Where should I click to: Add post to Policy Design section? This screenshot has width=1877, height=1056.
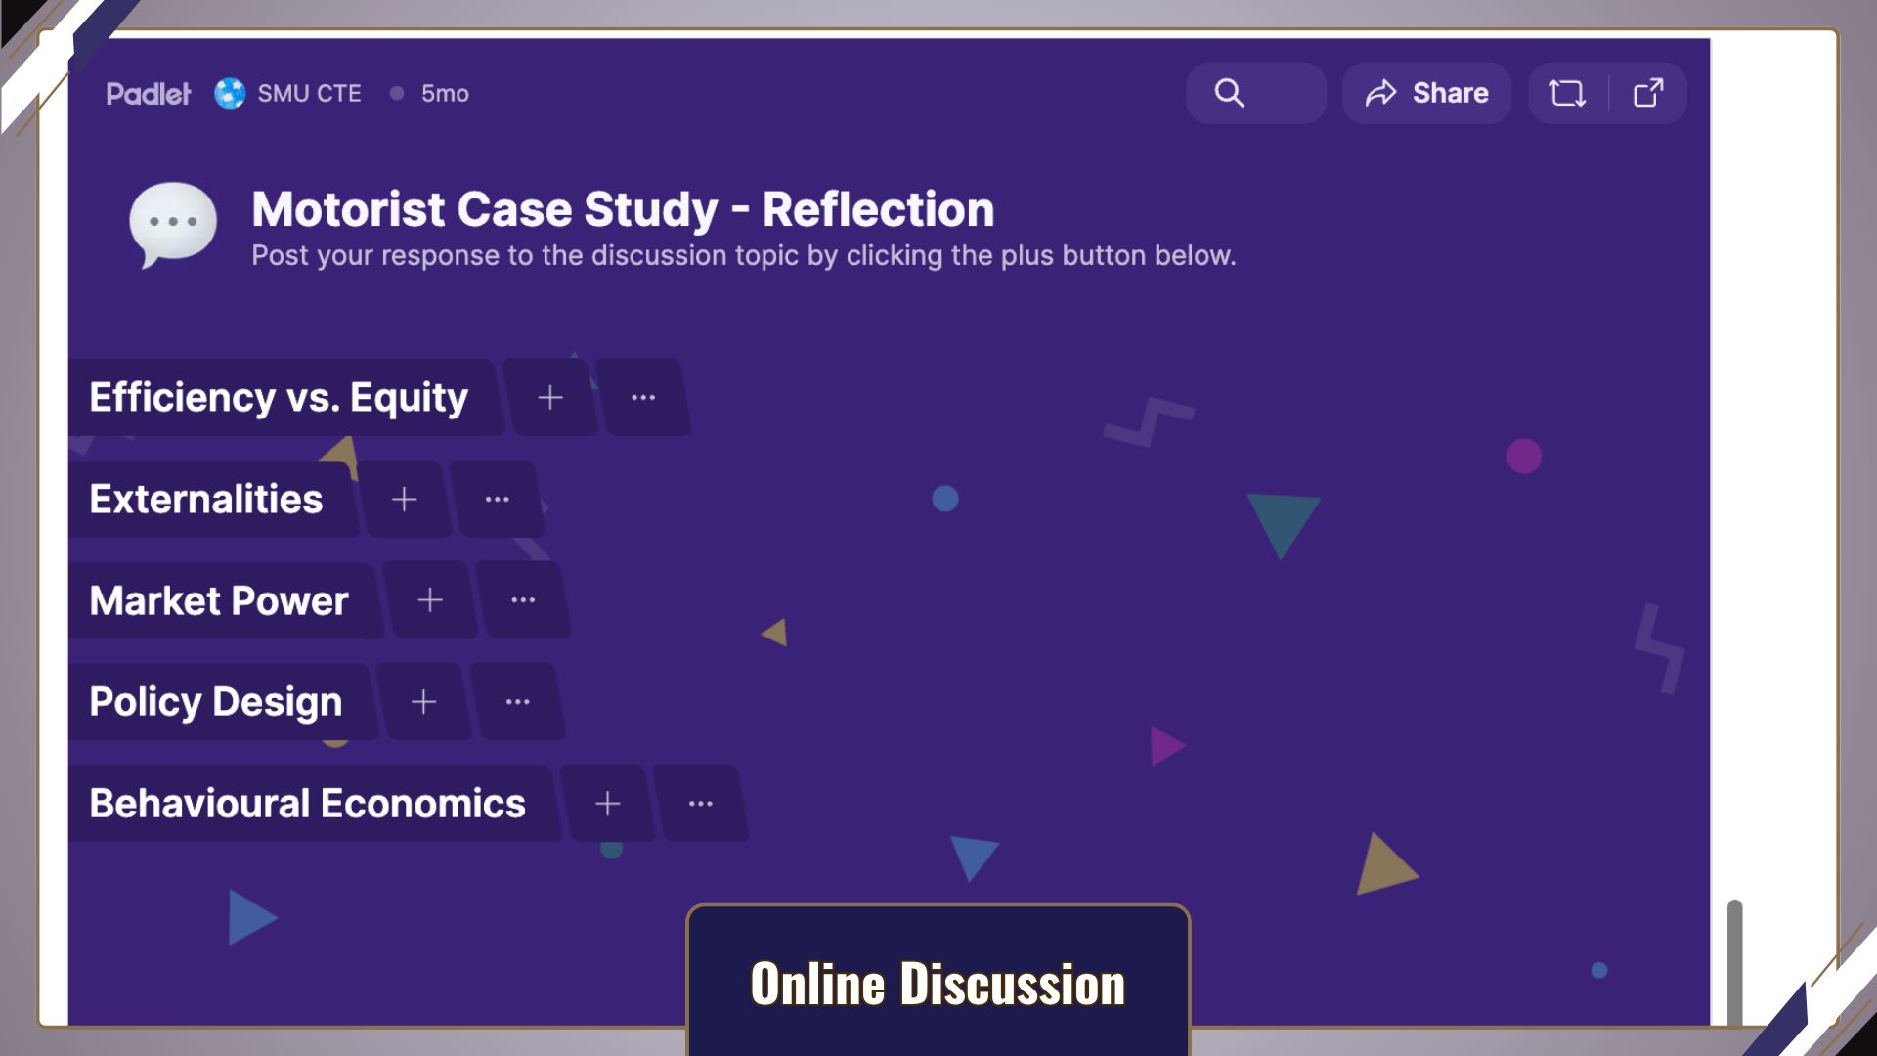(423, 702)
